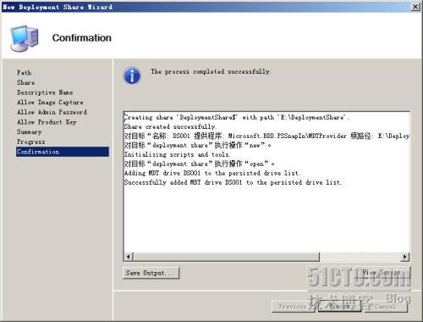Click the Cancel button
This screenshot has height=322, width=423.
385,306
